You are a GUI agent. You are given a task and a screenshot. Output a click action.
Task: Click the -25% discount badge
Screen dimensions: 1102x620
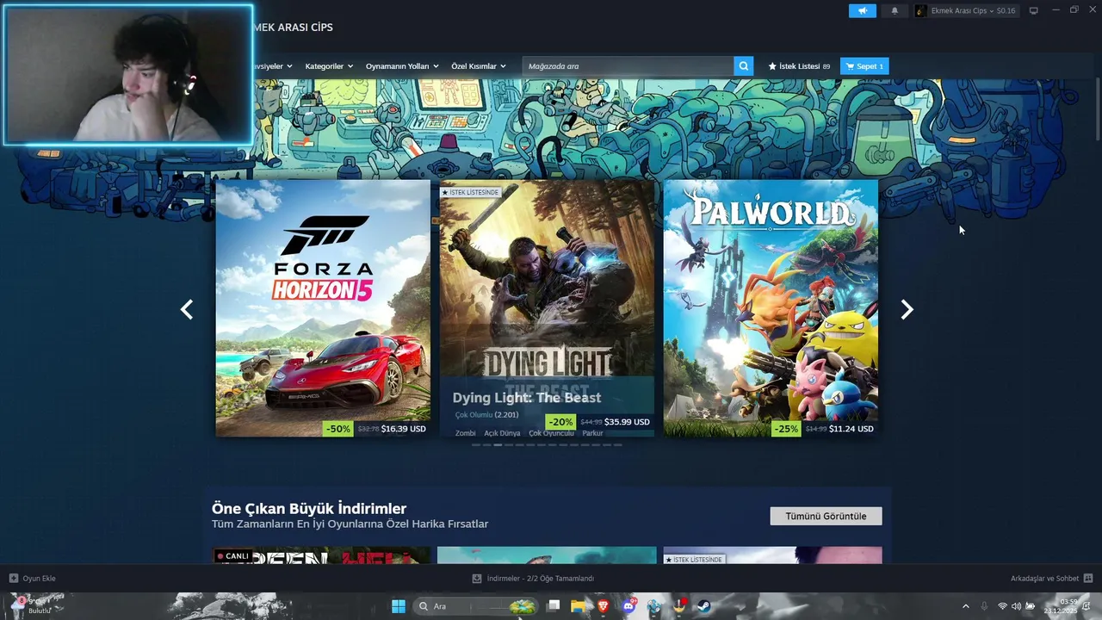click(785, 429)
